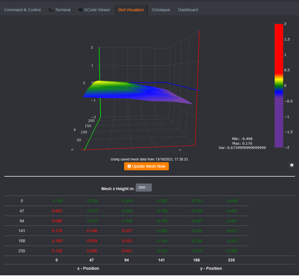Viewport: 299px width, 279px height.
Task: Click mesh cell 0.013
Action: click(x=127, y=241)
